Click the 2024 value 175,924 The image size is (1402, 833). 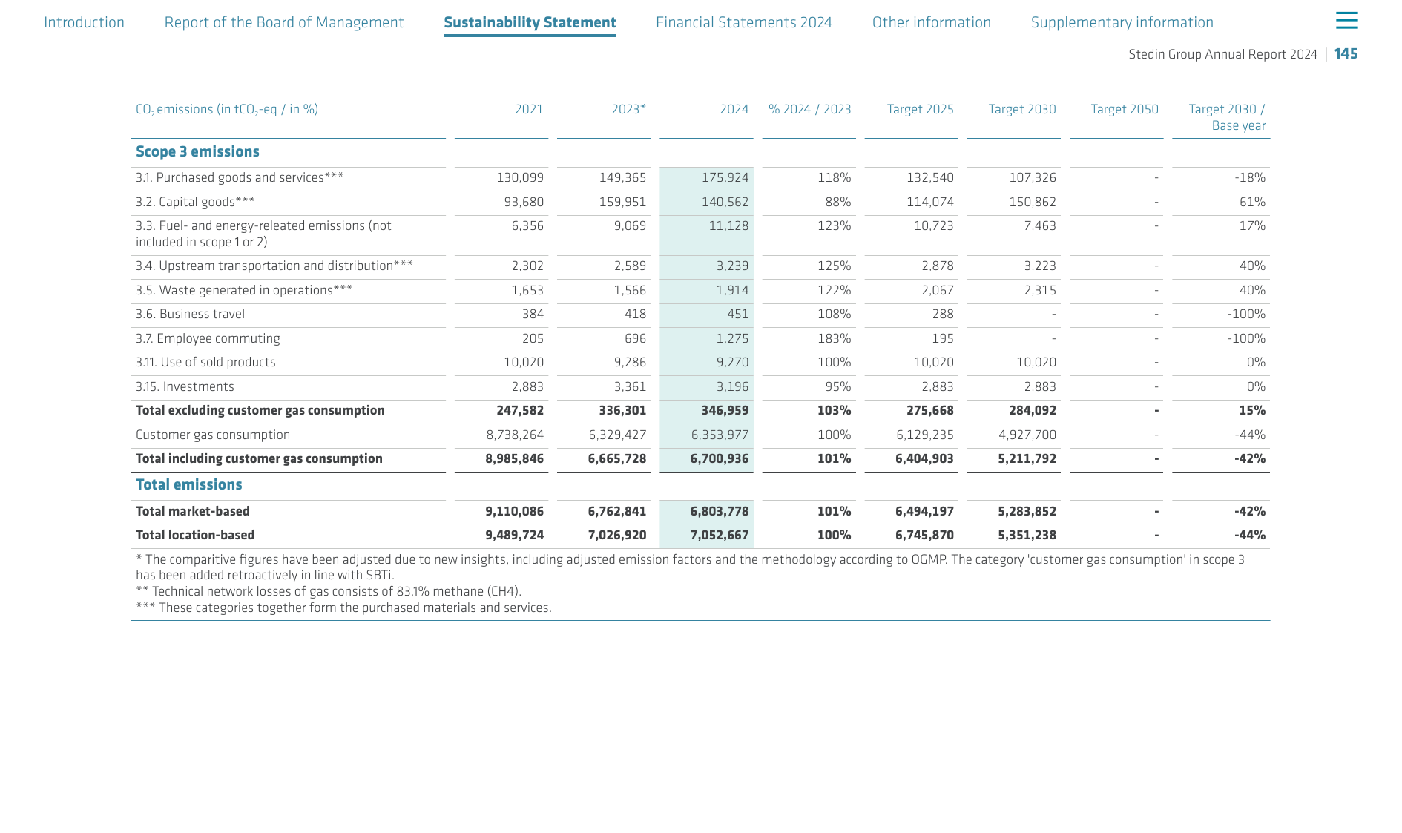pyautogui.click(x=725, y=177)
